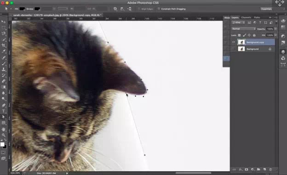The height and width of the screenshot is (175, 287).
Task: Show the Background layer
Action: [x=234, y=49]
